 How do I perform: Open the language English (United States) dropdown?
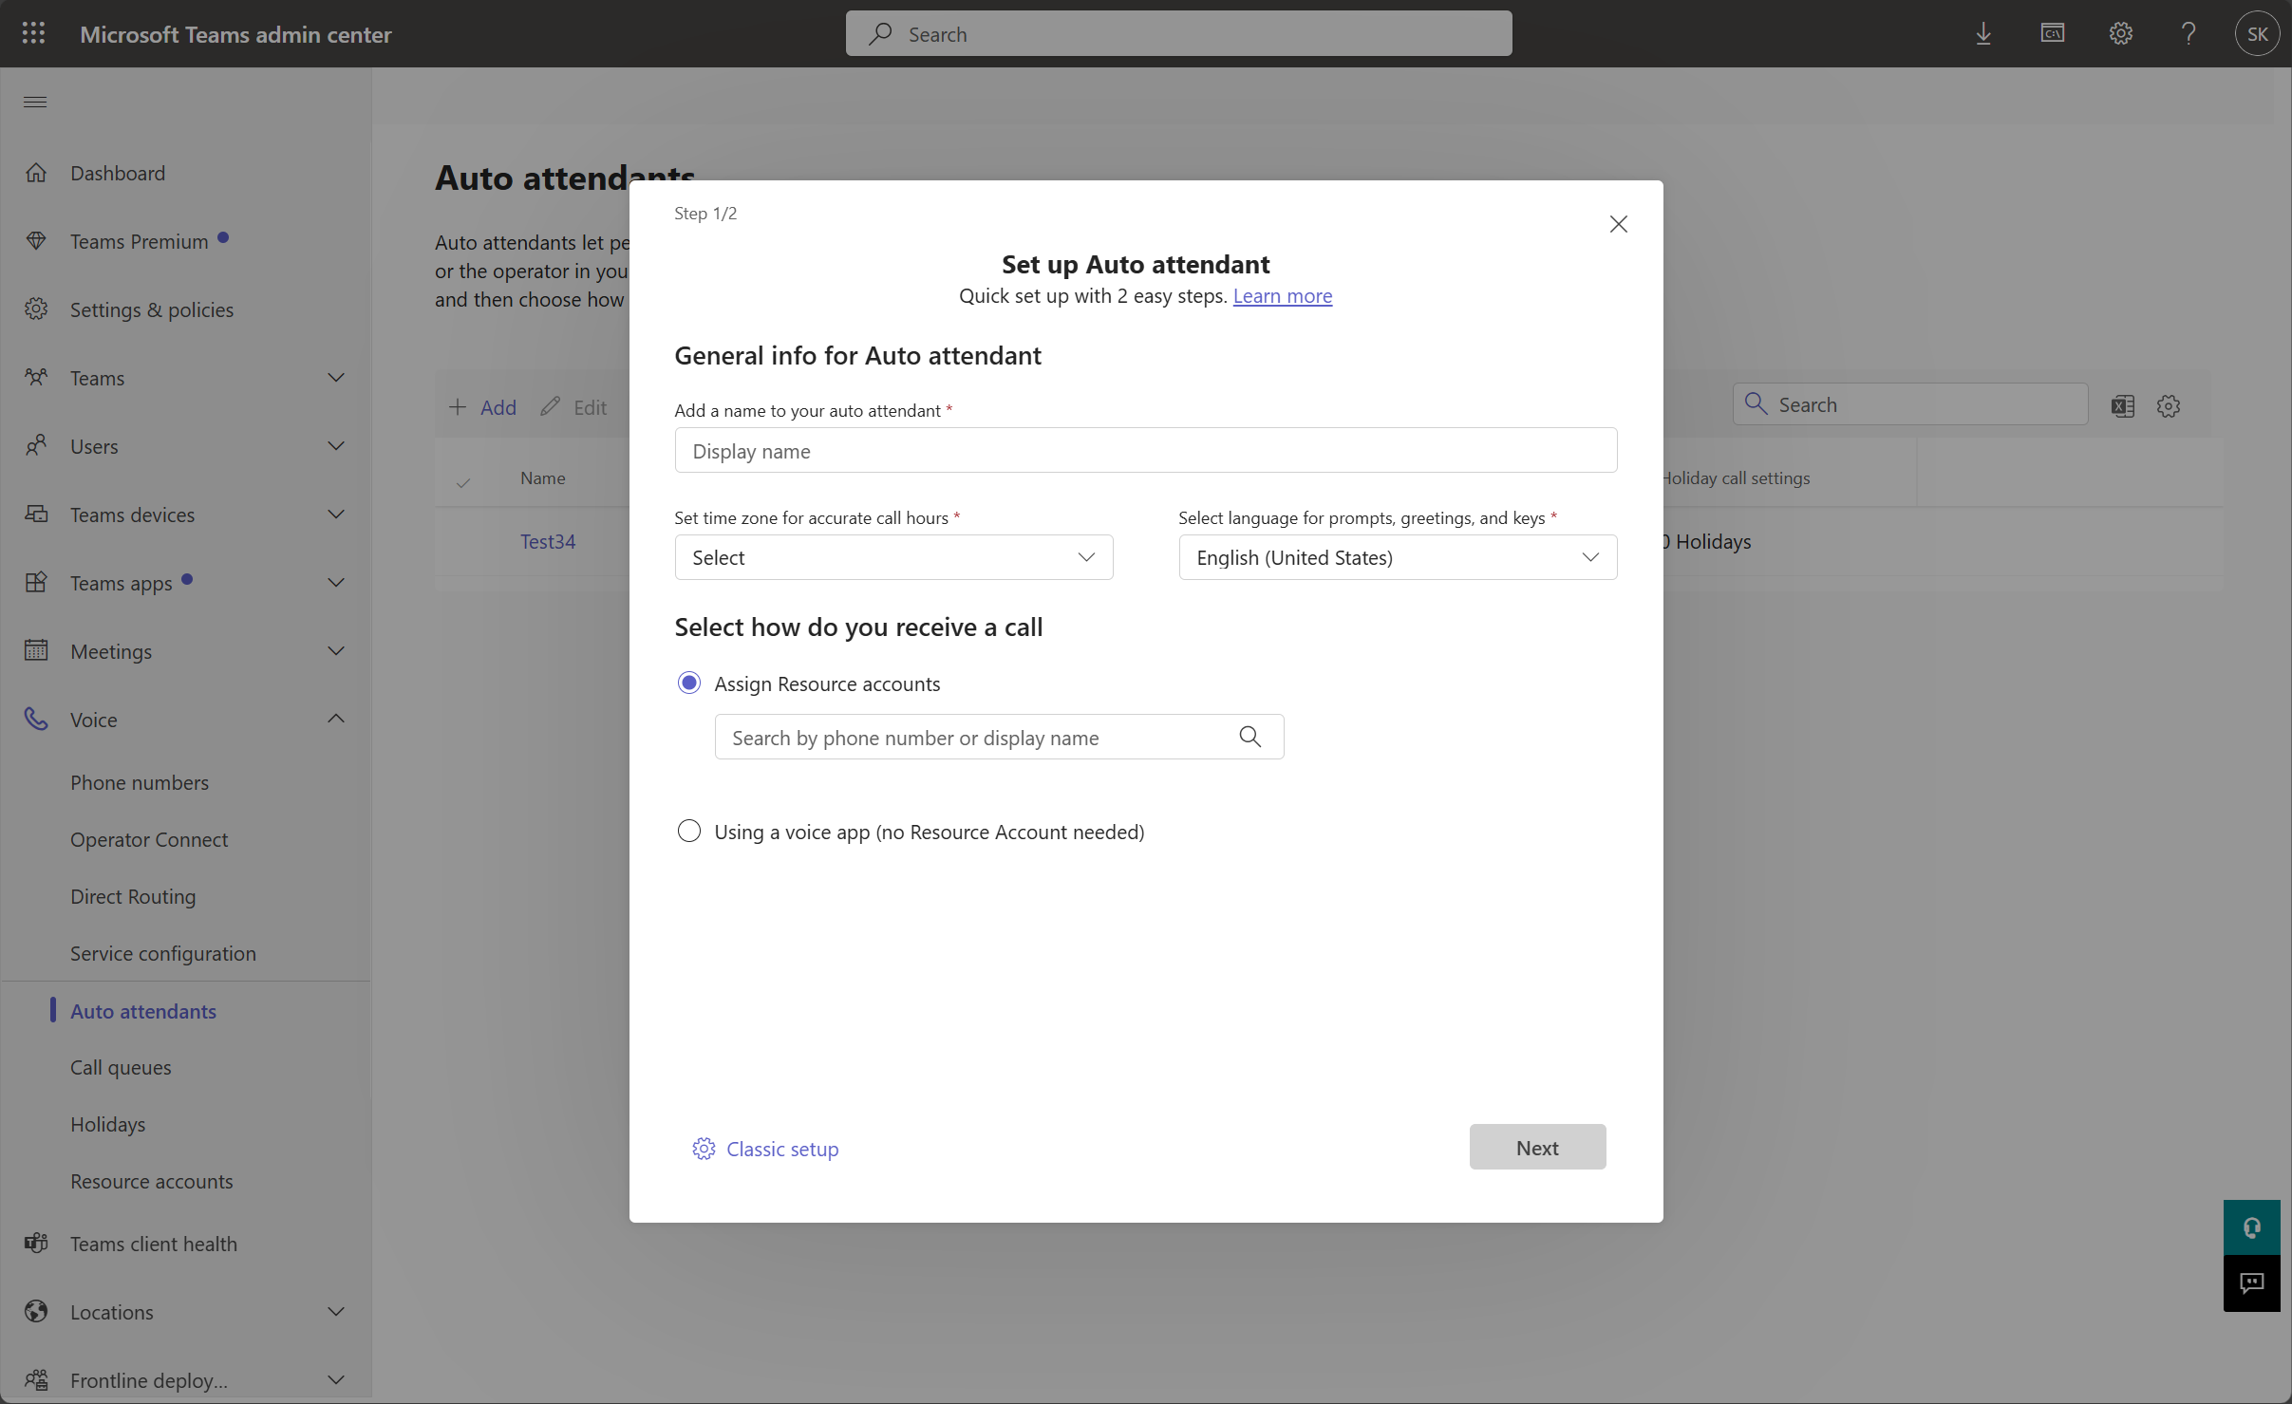[x=1398, y=557]
